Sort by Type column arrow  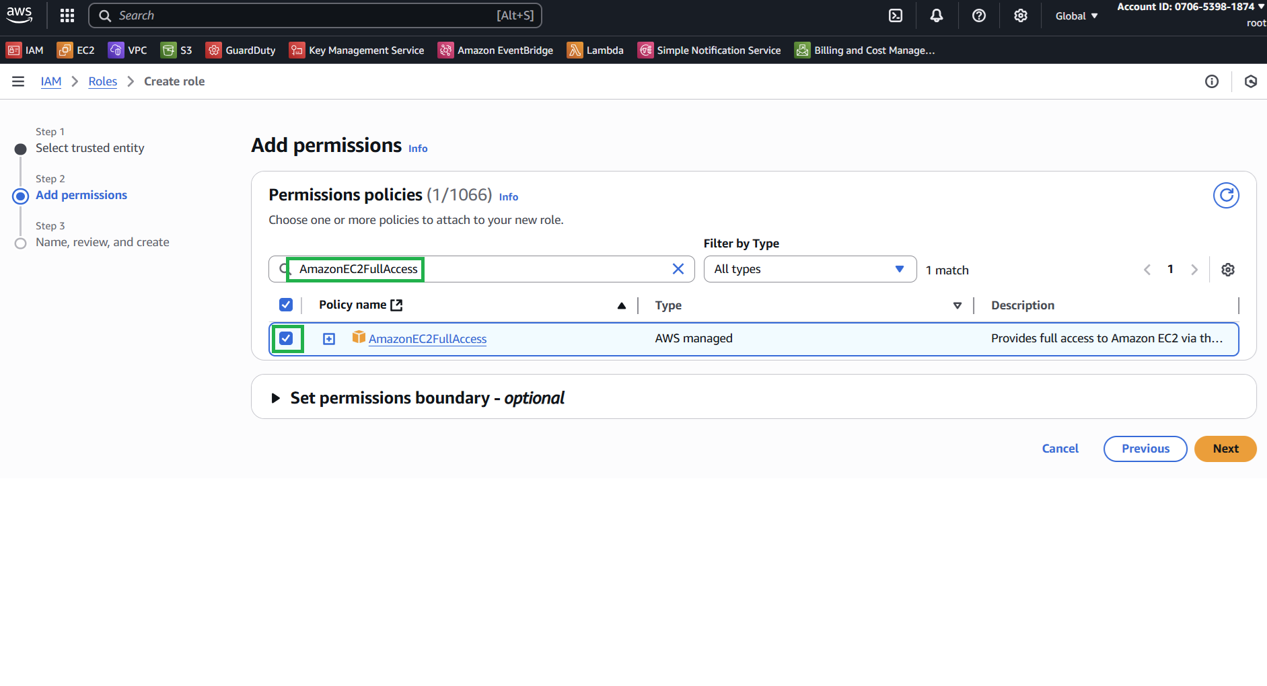click(957, 305)
